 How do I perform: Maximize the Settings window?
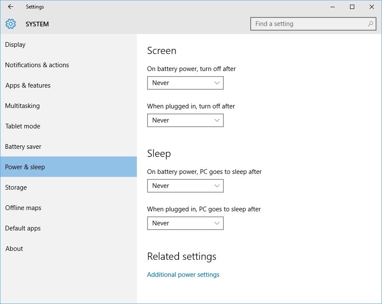[x=352, y=7]
